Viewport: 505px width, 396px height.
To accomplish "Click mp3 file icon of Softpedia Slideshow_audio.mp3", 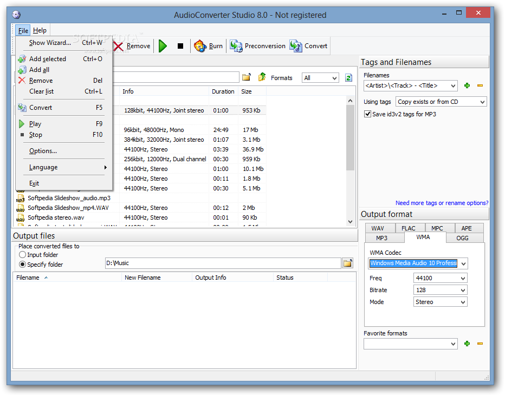I will [x=20, y=199].
